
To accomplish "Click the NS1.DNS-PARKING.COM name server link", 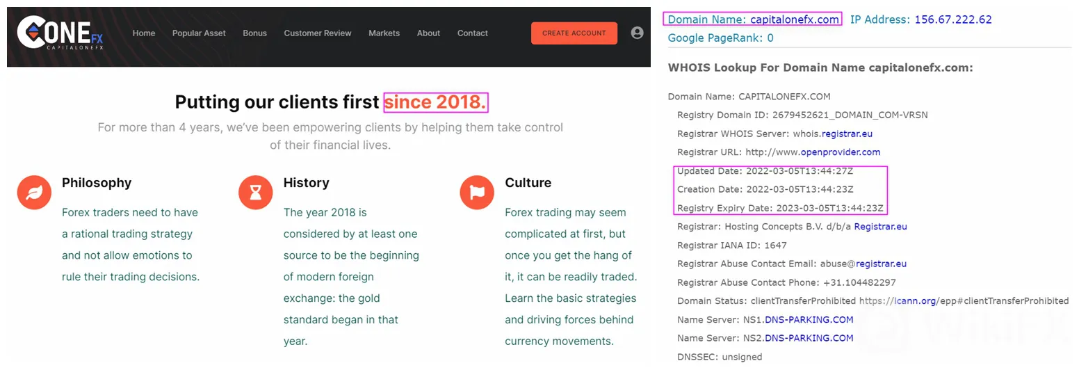I will point(809,320).
